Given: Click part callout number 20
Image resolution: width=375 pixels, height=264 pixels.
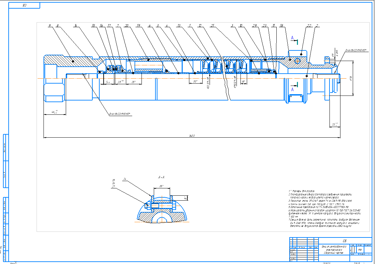Looking at the screenshot, I should [x=127, y=25].
